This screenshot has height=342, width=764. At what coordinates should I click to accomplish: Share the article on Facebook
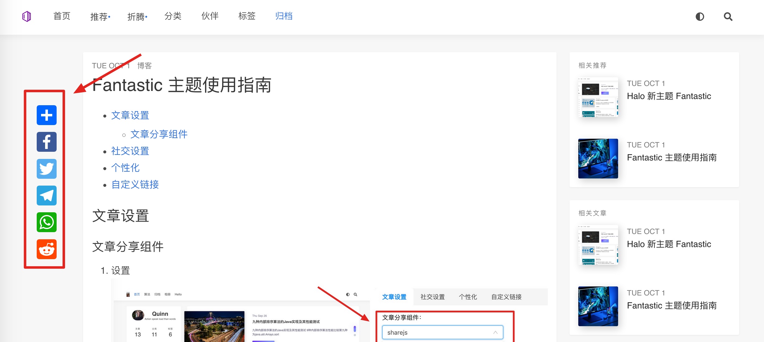[x=47, y=142]
